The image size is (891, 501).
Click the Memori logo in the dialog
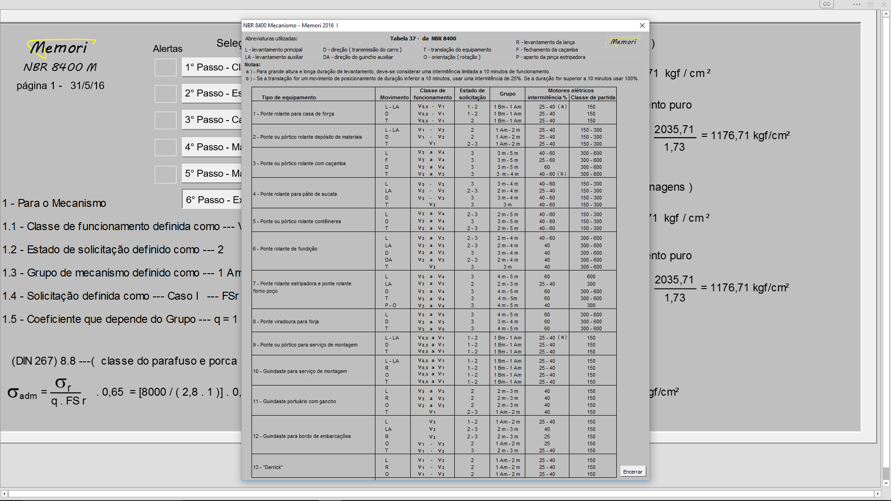pos(623,42)
